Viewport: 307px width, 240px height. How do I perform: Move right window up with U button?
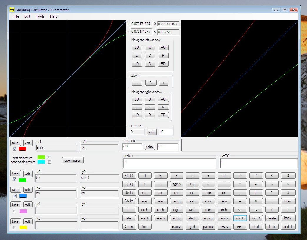pyautogui.click(x=150, y=99)
